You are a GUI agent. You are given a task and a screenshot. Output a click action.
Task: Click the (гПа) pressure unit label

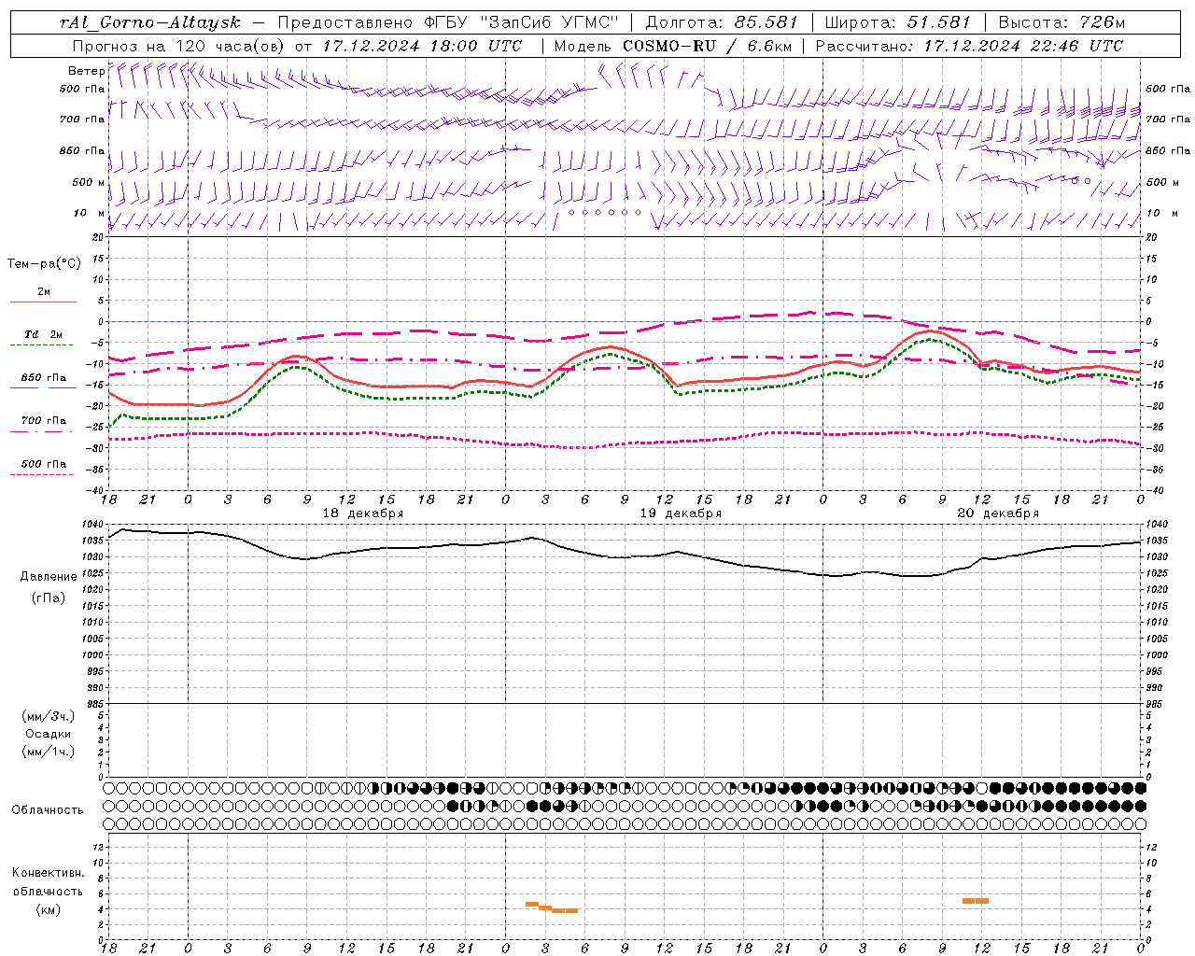(49, 597)
